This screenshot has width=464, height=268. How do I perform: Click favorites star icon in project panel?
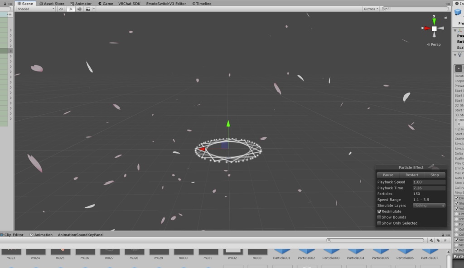point(445,240)
